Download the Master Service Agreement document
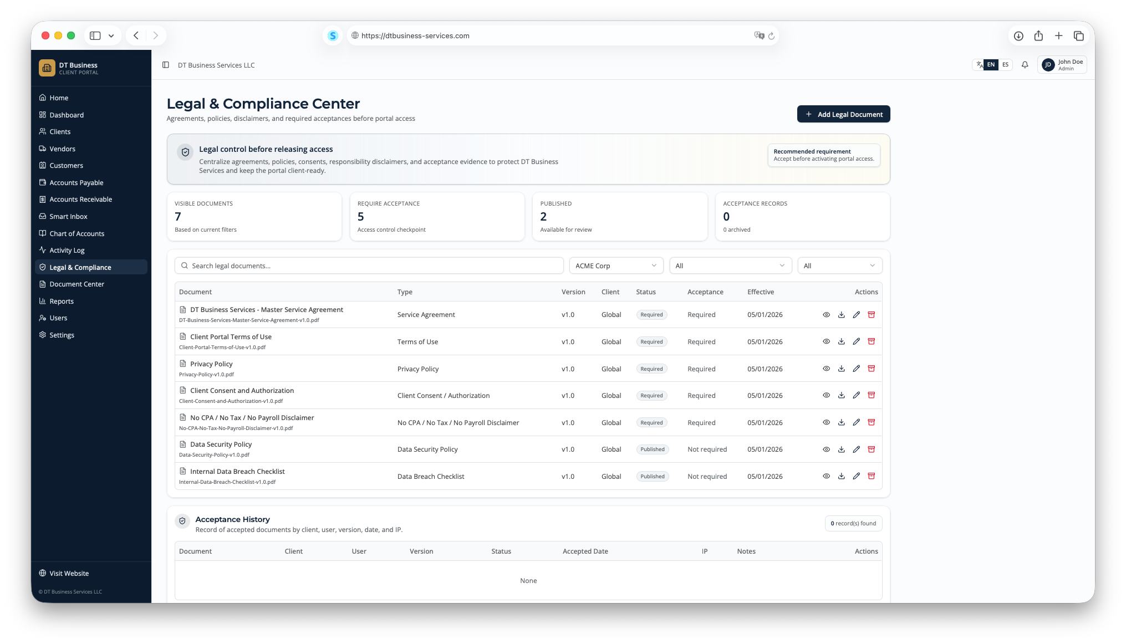Image resolution: width=1126 pixels, height=644 pixels. tap(841, 315)
